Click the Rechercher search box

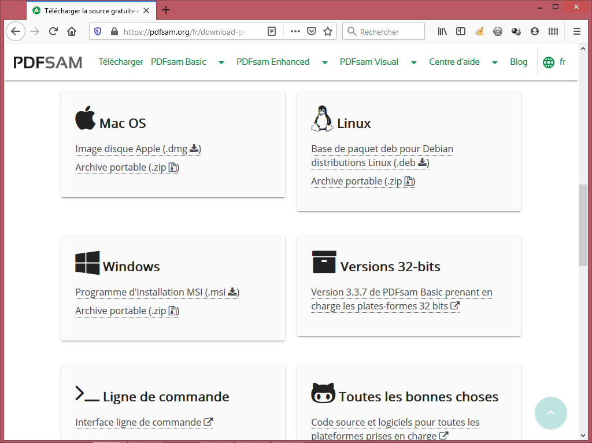pyautogui.click(x=384, y=31)
